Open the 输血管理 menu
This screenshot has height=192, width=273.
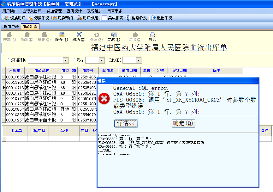point(54,11)
